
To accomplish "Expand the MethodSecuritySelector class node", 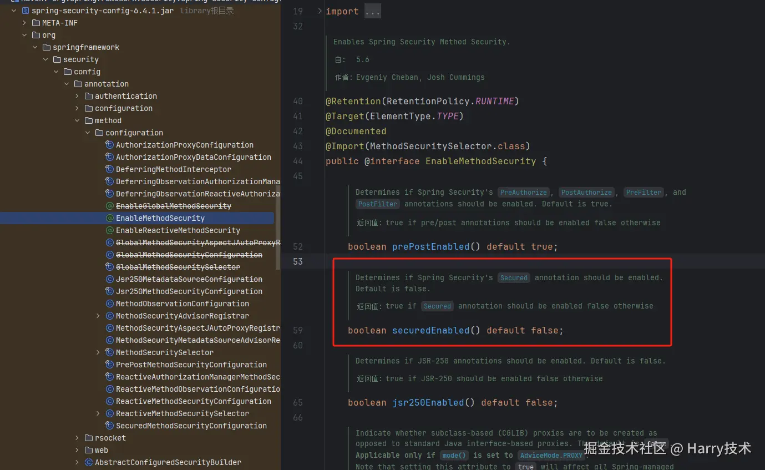I will 98,352.
